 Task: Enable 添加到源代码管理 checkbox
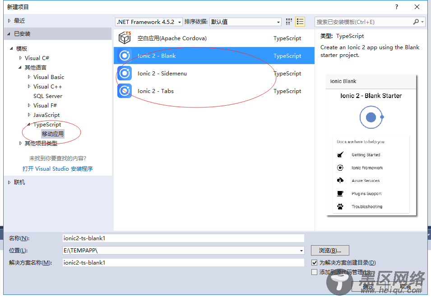[x=314, y=272]
